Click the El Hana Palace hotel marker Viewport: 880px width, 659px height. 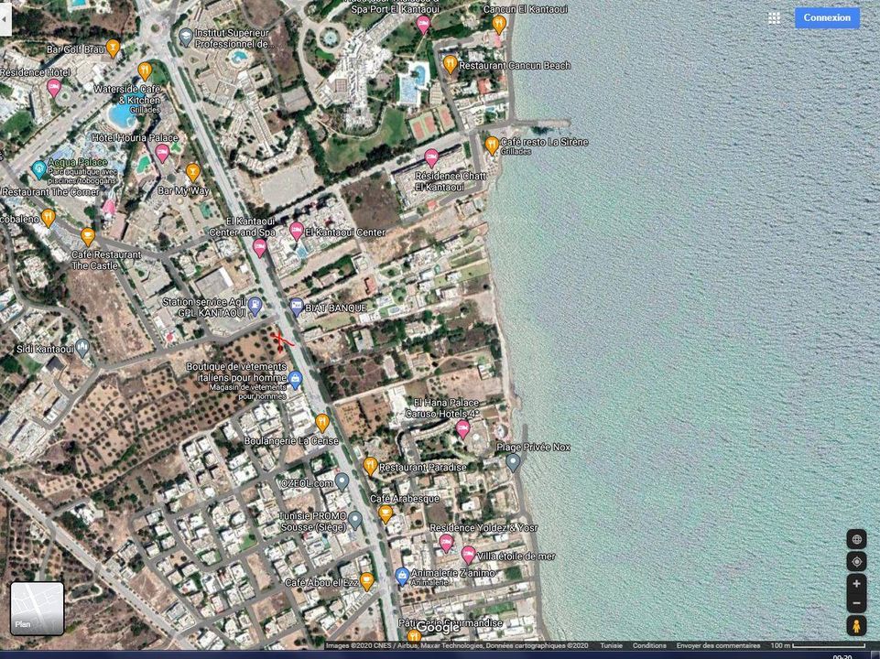click(463, 428)
